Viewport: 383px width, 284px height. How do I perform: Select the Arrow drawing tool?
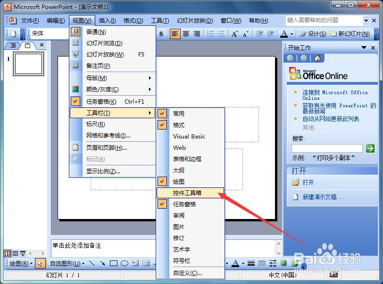click(x=103, y=263)
